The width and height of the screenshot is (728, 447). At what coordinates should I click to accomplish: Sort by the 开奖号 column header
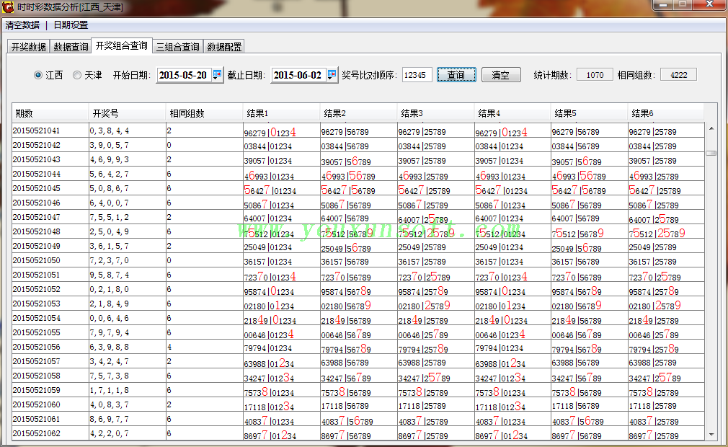(x=127, y=113)
